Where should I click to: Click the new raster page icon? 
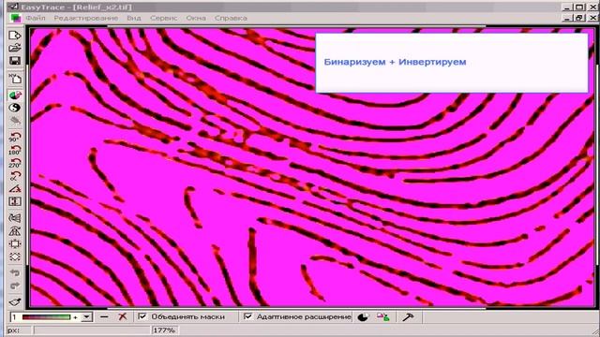pos(15,79)
